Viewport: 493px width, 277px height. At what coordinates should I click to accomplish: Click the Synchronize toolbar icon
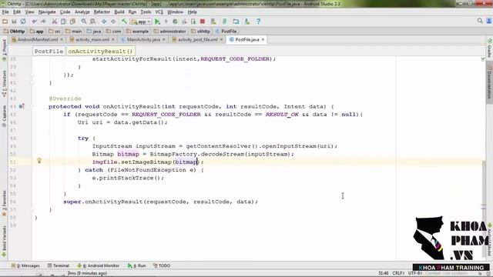coord(23,22)
